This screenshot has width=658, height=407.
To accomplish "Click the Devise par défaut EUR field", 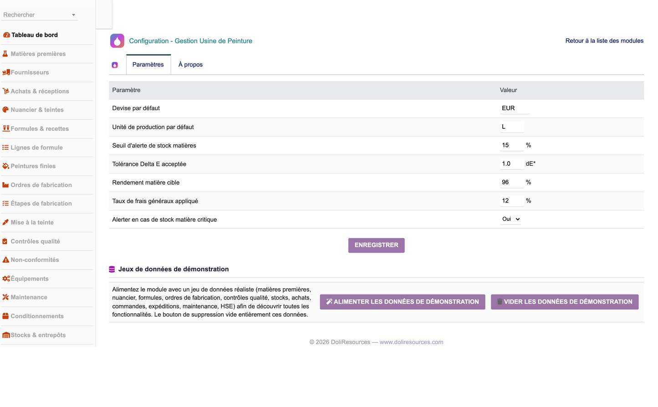I will pos(515,108).
